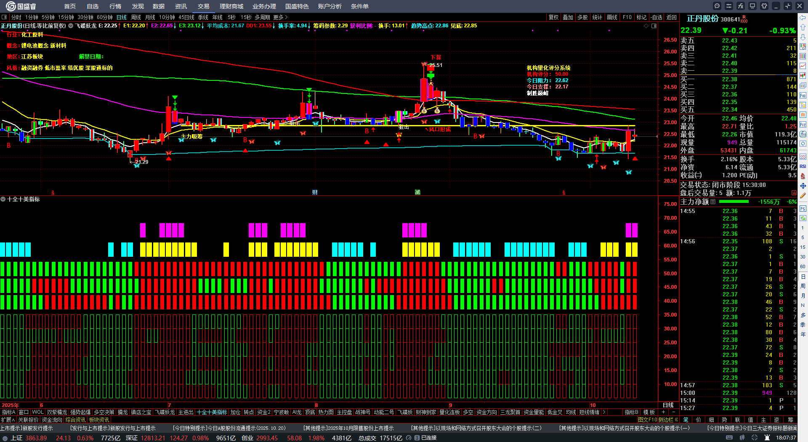Screen dimensions: 808x442
Task: Click the list icon next to 主力净额
Action: point(713,202)
